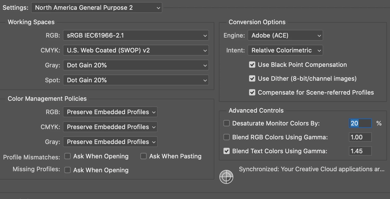Enable Desaturate Monitor Colors By checkbox
This screenshot has height=199, width=390.
coord(226,123)
